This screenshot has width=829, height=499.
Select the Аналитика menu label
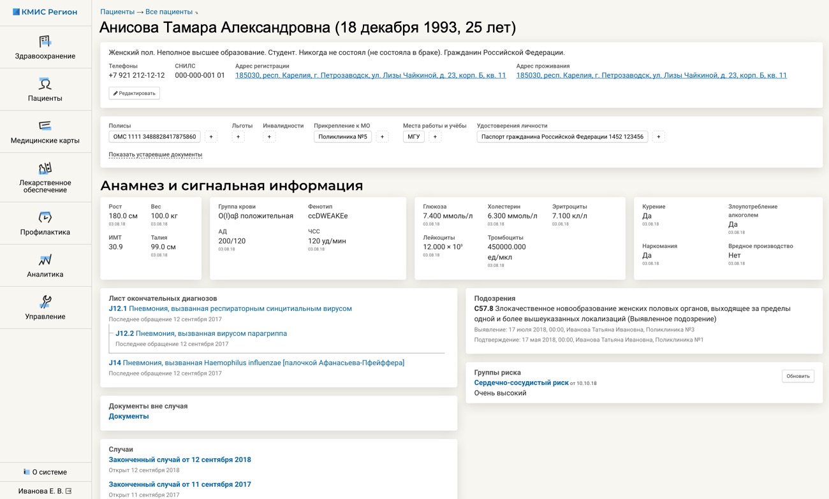(x=45, y=274)
